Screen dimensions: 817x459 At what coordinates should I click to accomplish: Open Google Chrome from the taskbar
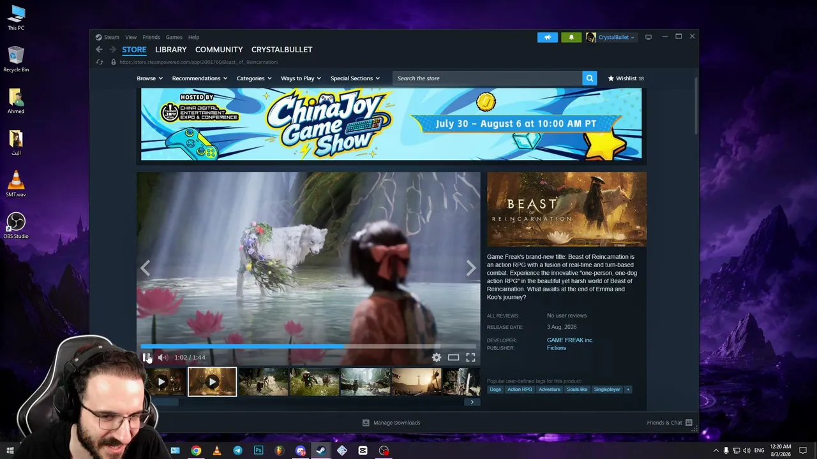tap(196, 451)
